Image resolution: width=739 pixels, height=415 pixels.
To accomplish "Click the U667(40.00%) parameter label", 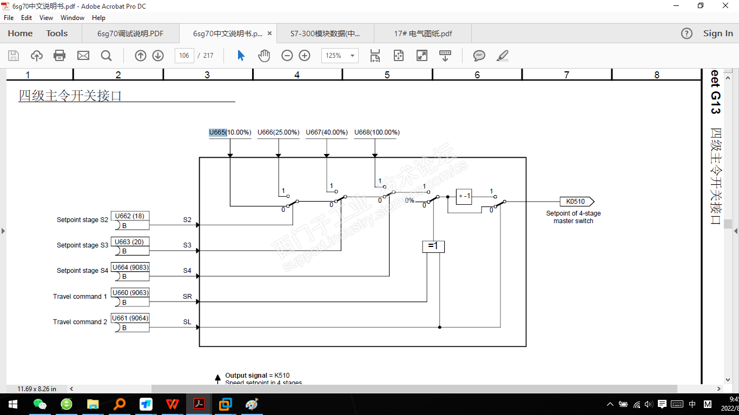I will point(326,132).
